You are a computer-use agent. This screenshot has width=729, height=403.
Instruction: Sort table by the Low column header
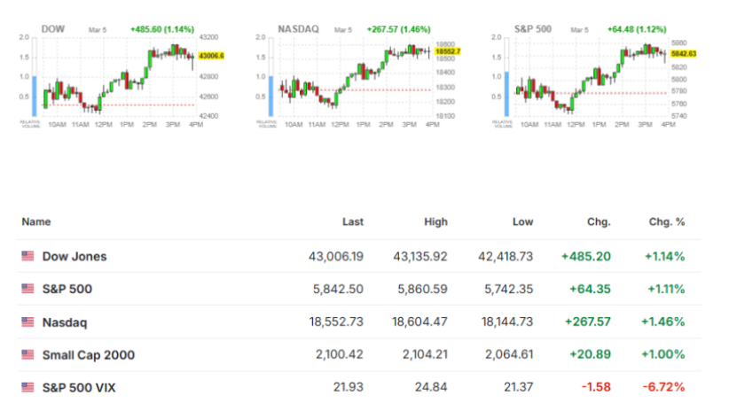click(x=523, y=222)
